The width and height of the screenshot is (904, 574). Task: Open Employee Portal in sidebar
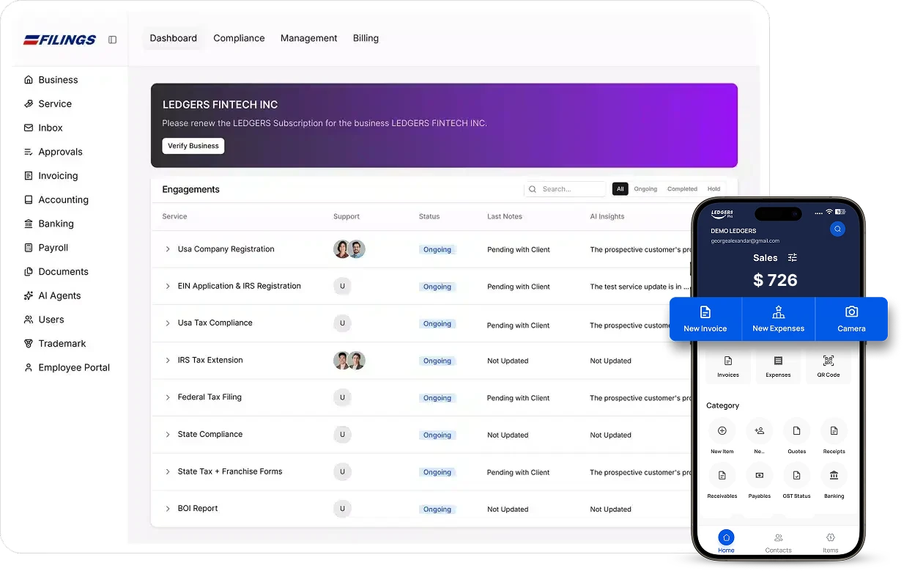pos(67,367)
